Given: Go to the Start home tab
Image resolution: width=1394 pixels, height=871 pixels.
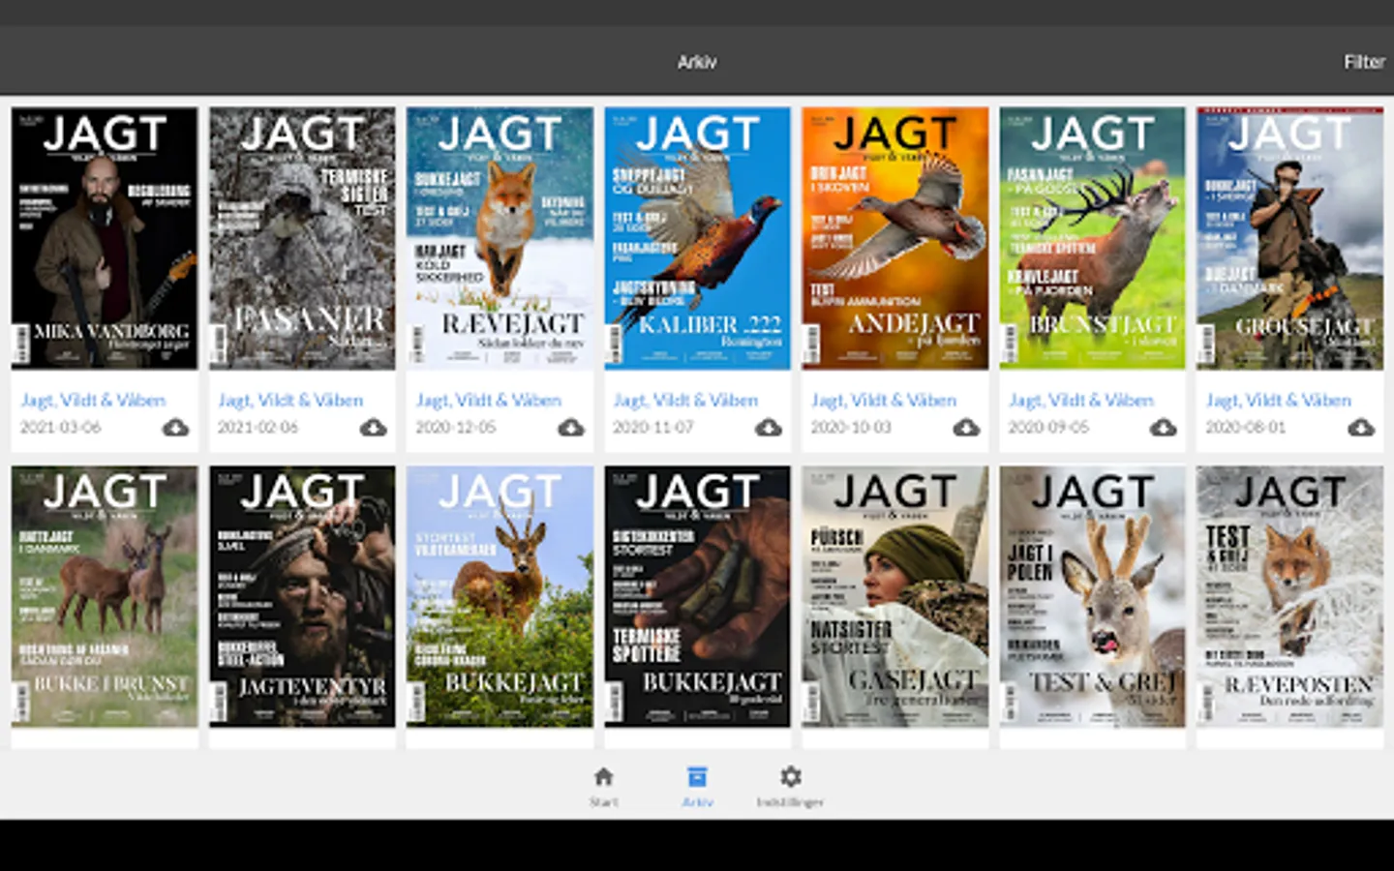Looking at the screenshot, I should 604,786.
